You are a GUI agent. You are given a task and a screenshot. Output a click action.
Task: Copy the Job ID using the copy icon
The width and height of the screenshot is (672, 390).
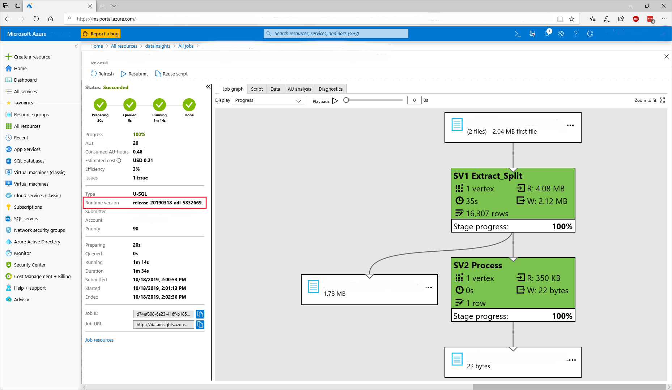[x=200, y=314]
